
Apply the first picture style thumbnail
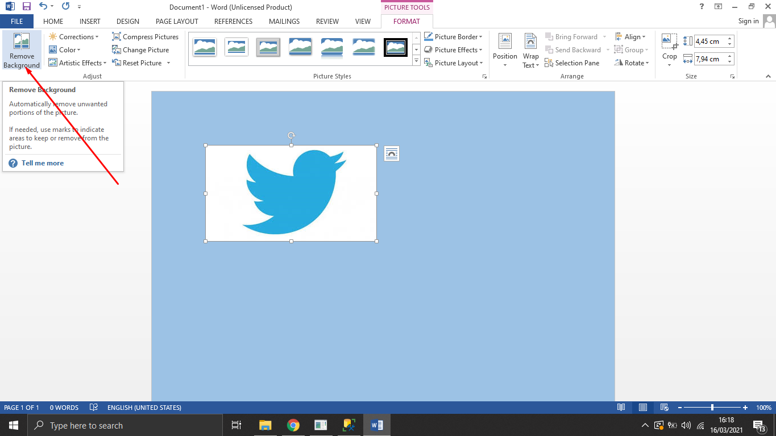tap(205, 48)
